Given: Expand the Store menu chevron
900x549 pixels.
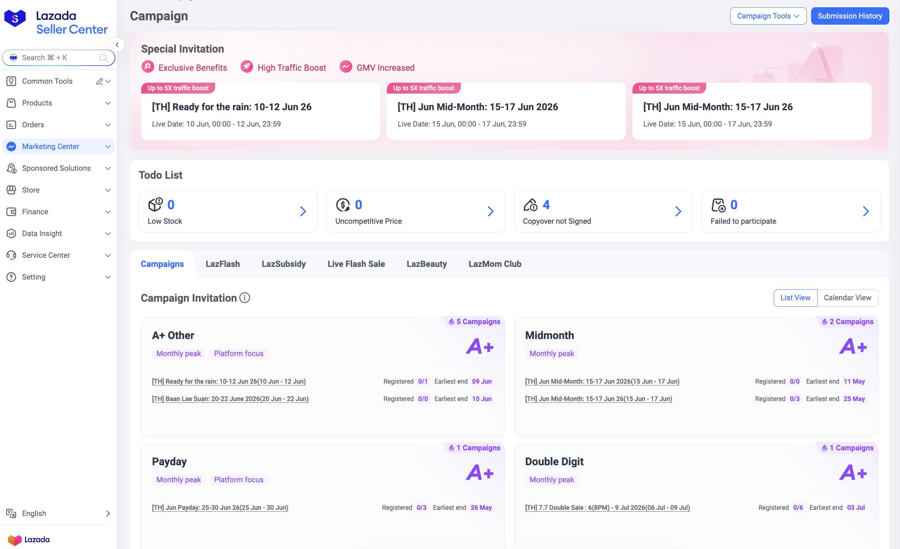Looking at the screenshot, I should click(x=108, y=190).
